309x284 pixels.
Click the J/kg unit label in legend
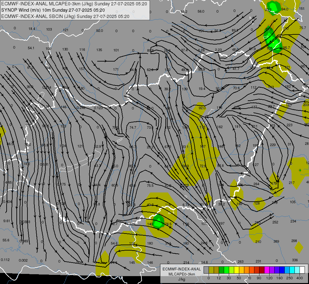(182, 279)
